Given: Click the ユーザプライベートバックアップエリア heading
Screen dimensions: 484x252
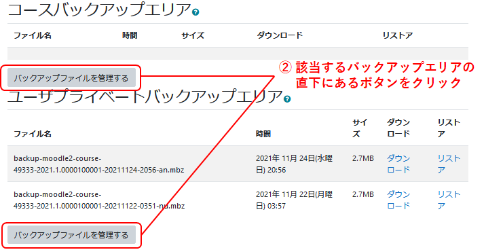Looking at the screenshot, I should 145,96.
